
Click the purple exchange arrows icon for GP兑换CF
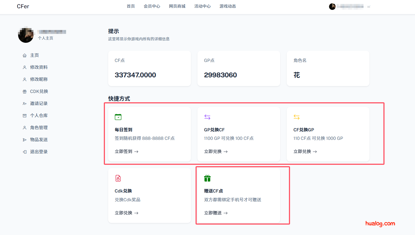pyautogui.click(x=207, y=117)
